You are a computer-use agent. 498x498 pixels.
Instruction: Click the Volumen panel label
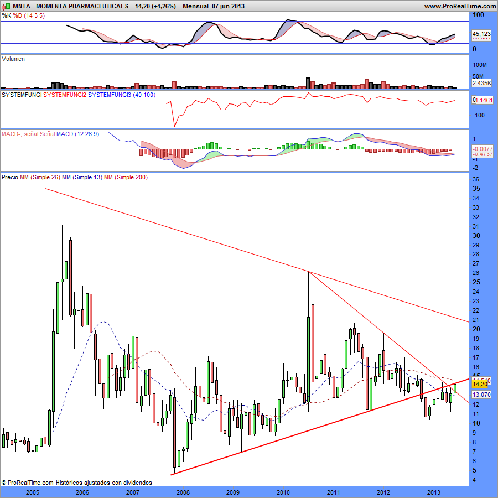13,59
